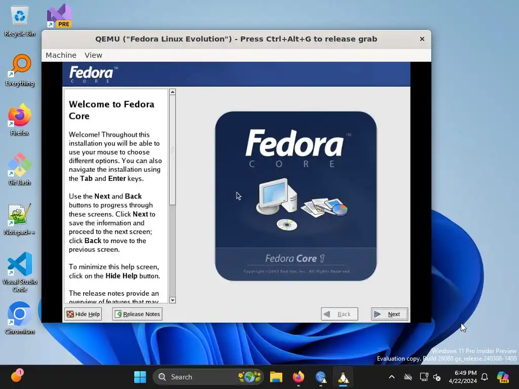519x389 pixels.
Task: Open the notification bell in the system tray
Action: click(485, 377)
